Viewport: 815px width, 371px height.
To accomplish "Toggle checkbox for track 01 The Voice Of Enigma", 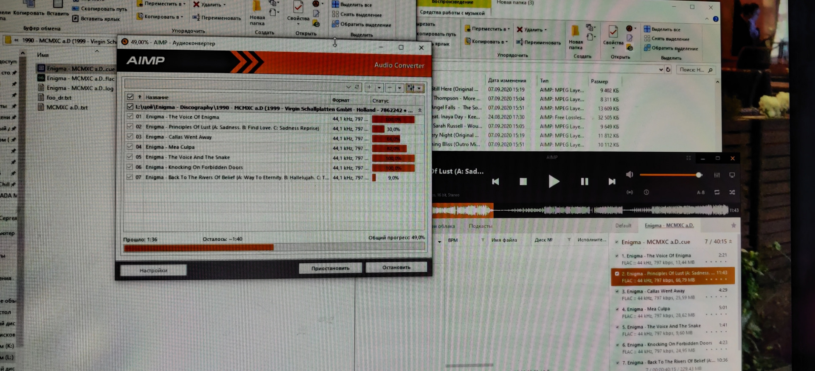I will (130, 116).
